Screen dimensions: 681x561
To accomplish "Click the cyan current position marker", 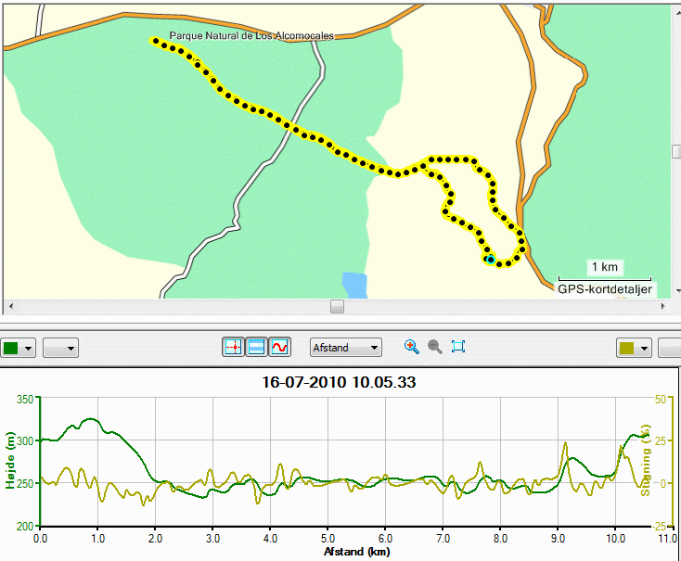I will point(490,260).
